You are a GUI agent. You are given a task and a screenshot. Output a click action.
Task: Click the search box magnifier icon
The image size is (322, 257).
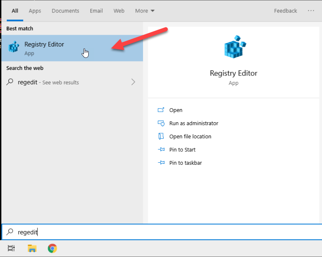(10, 232)
